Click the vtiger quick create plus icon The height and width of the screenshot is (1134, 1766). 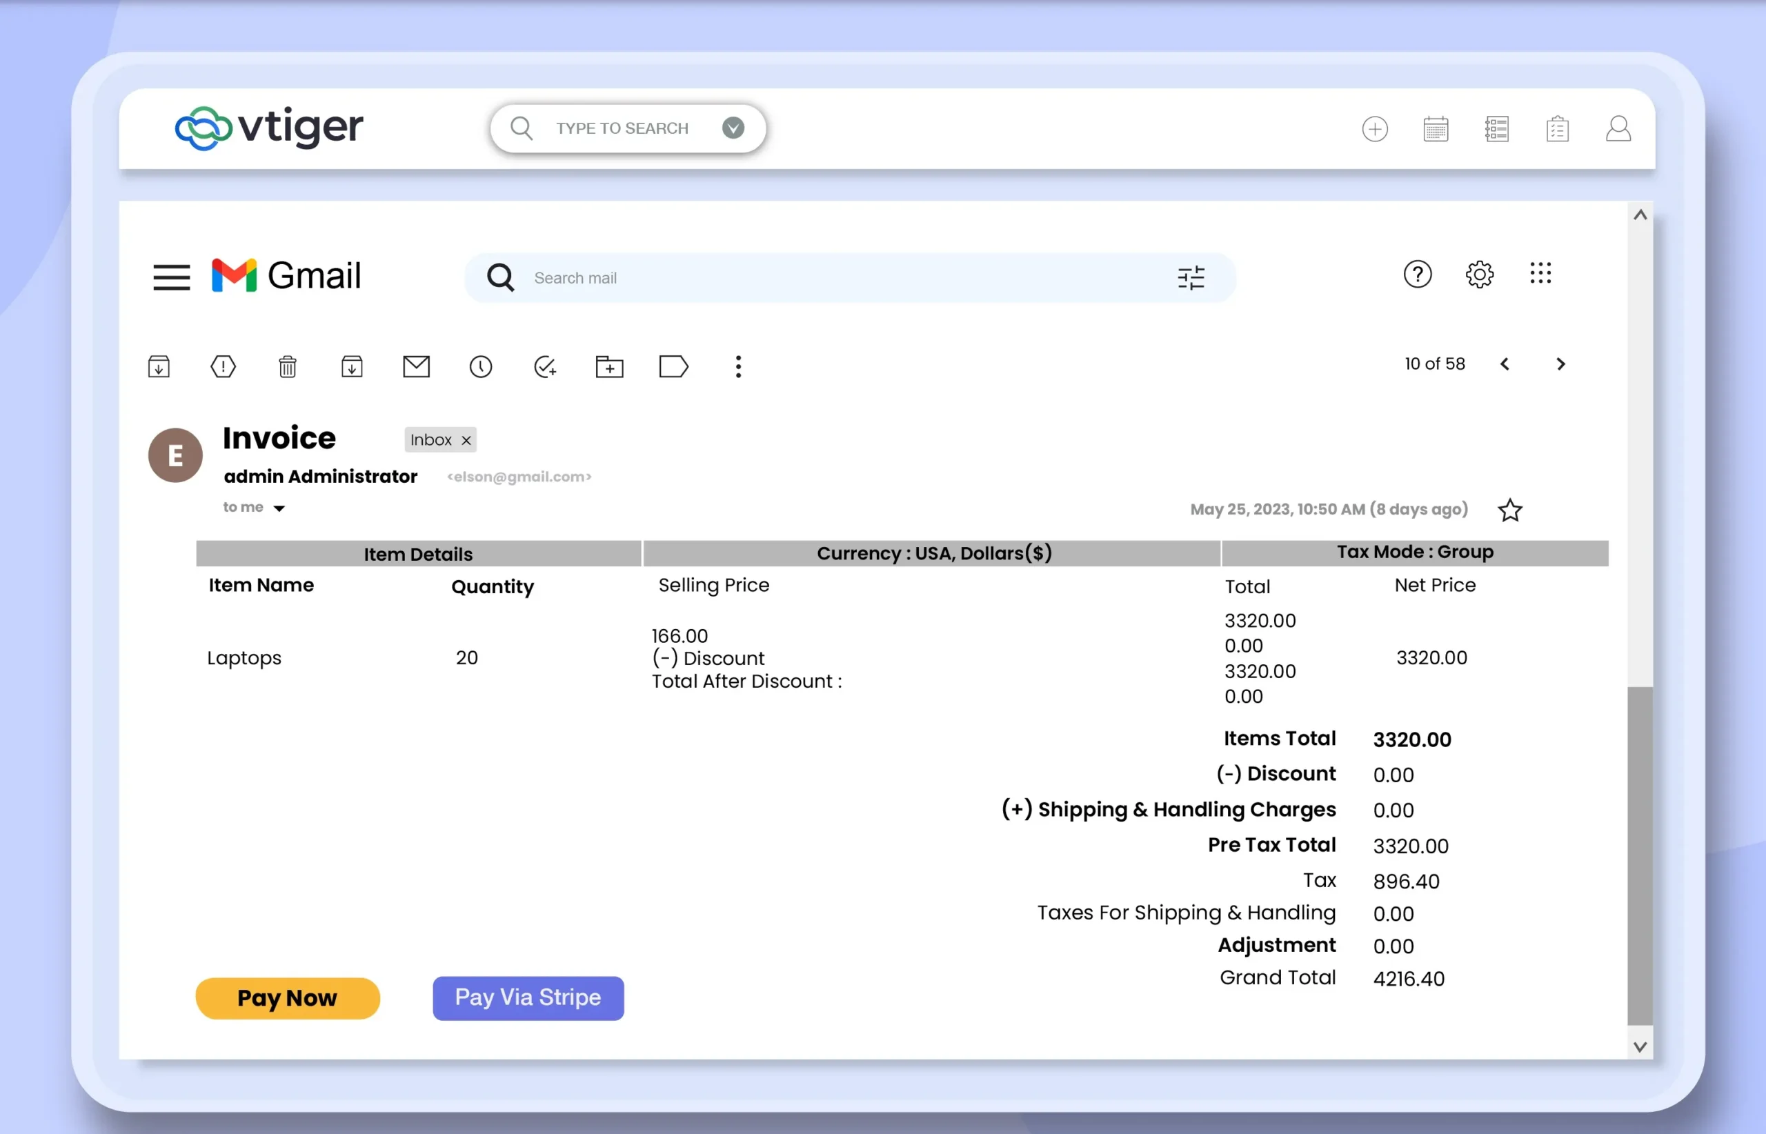1374,129
